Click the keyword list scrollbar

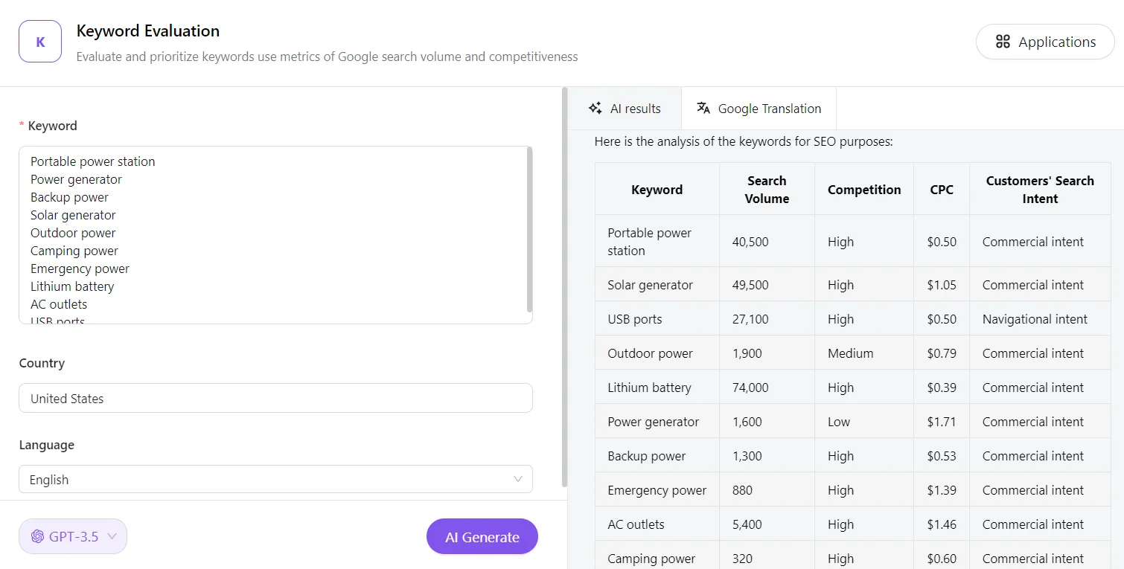click(x=529, y=231)
